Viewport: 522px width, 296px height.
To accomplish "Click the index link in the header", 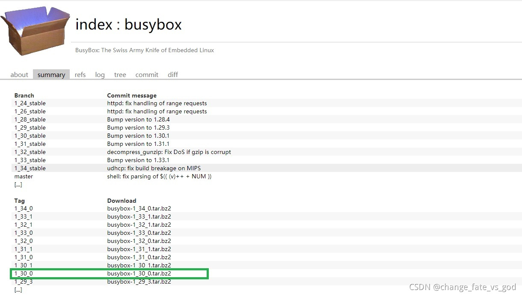I will (94, 24).
